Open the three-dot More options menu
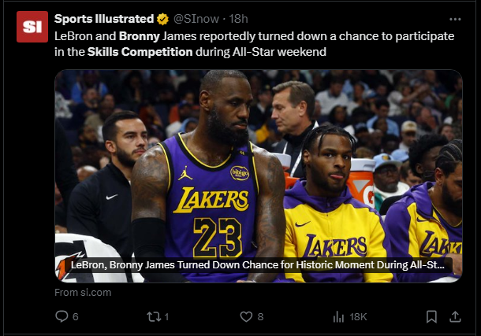The height and width of the screenshot is (336, 481). 454,19
